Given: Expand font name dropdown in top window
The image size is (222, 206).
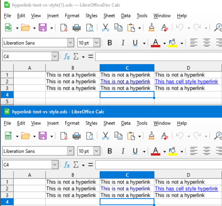Looking at the screenshot, I should [71, 43].
